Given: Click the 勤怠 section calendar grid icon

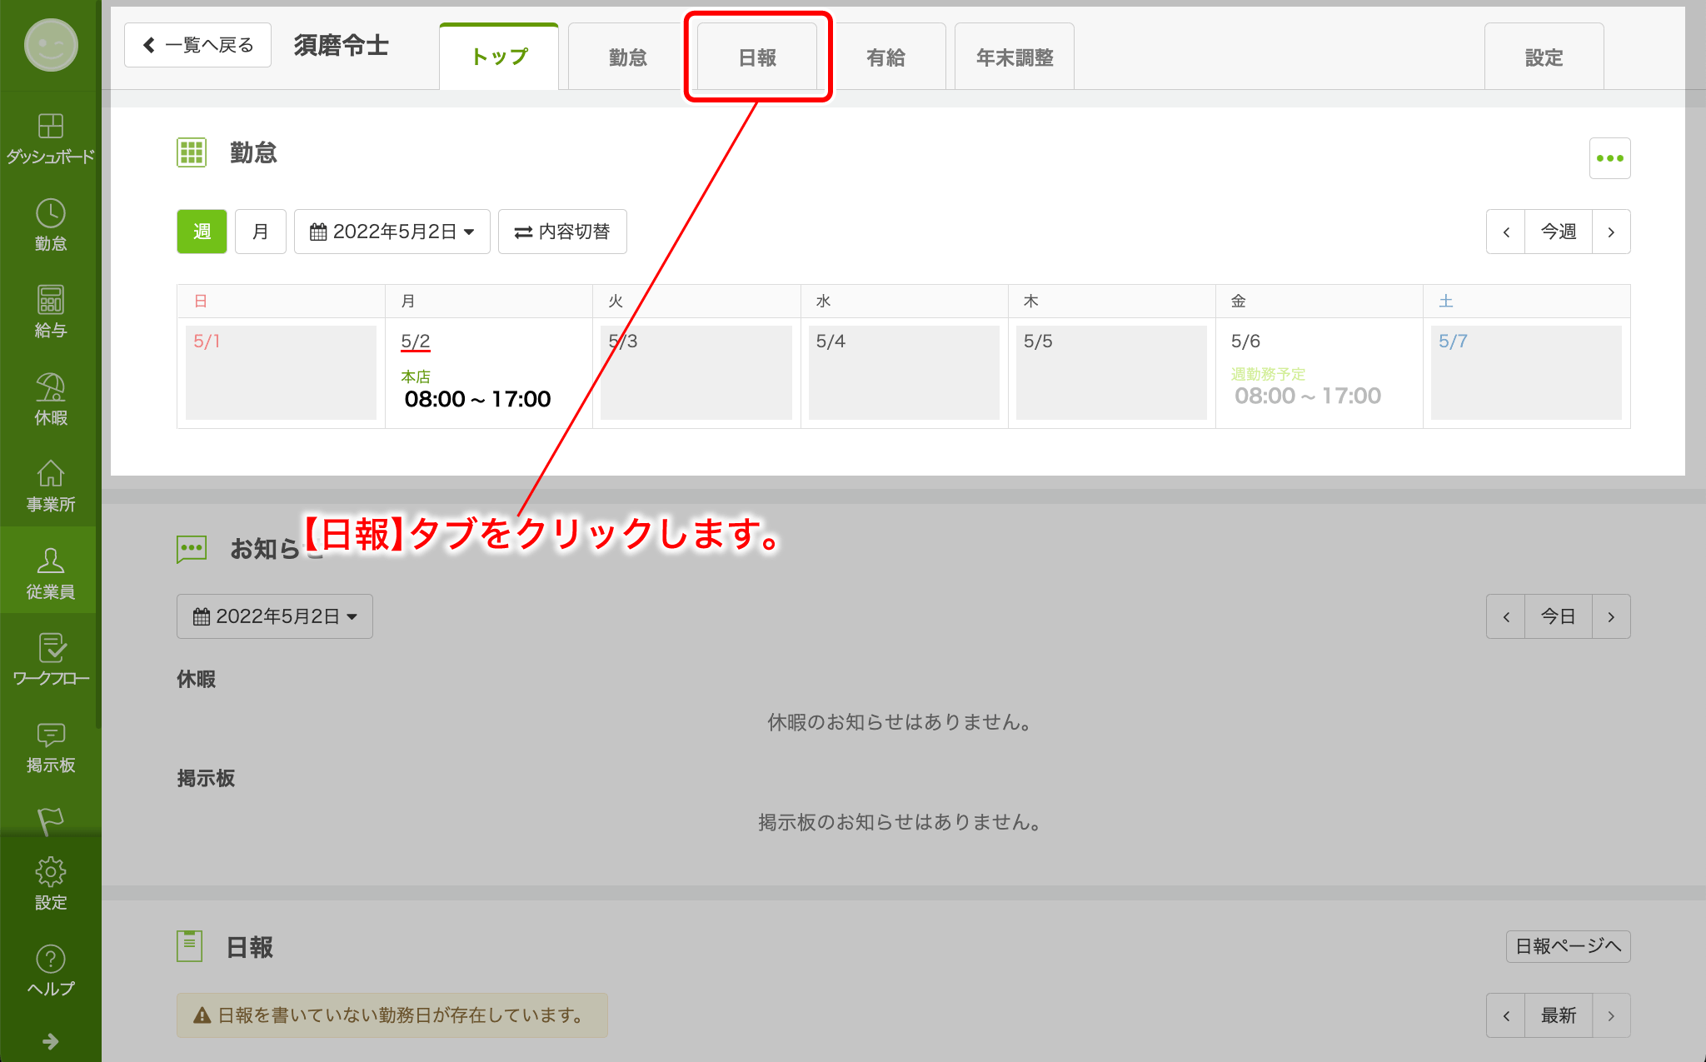Looking at the screenshot, I should click(191, 152).
